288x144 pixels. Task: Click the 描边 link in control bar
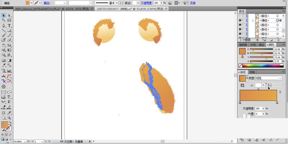pos(47,3)
